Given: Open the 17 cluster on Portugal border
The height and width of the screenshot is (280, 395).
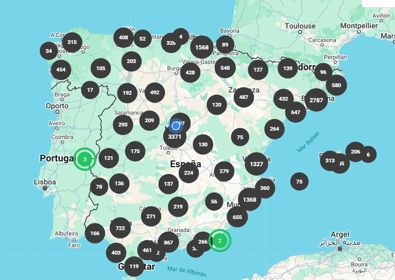Looking at the screenshot, I should tap(90, 90).
